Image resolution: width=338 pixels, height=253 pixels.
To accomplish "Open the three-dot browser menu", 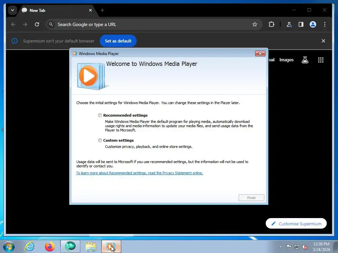I will [325, 24].
